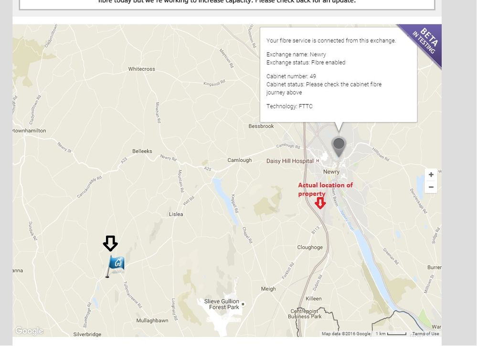The height and width of the screenshot is (346, 477).
Task: Select Slieve Gullion Forest Park marker
Action: [x=243, y=304]
